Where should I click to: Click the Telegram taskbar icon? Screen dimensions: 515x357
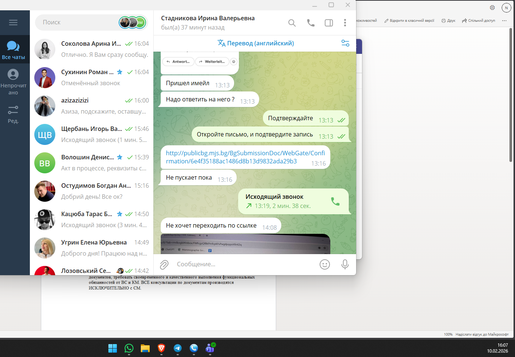coord(178,348)
